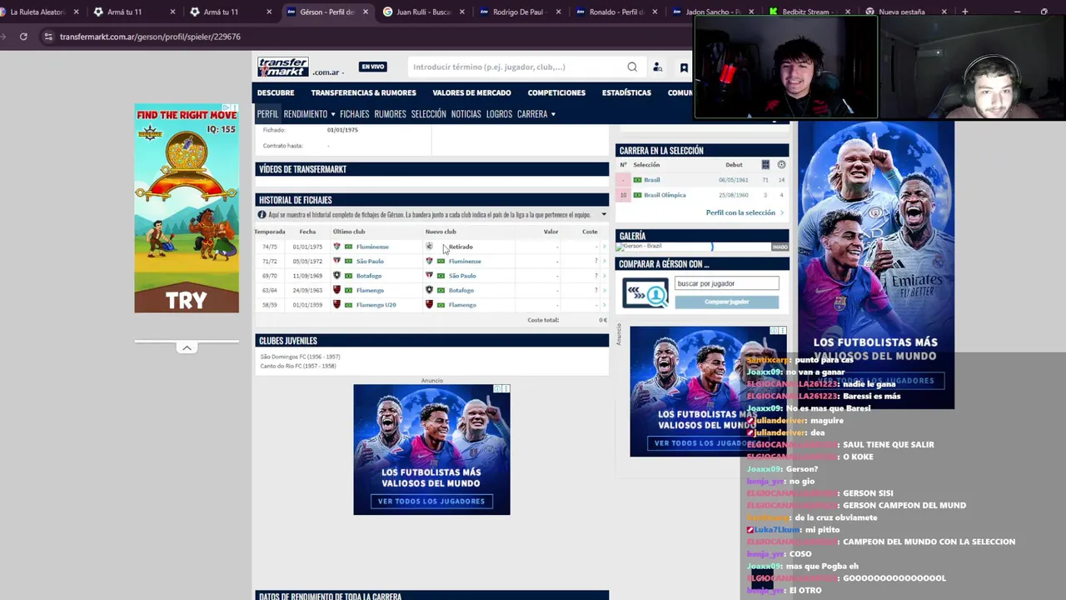Open Botafogo link in 69/70 row
The image size is (1066, 600).
click(x=369, y=276)
